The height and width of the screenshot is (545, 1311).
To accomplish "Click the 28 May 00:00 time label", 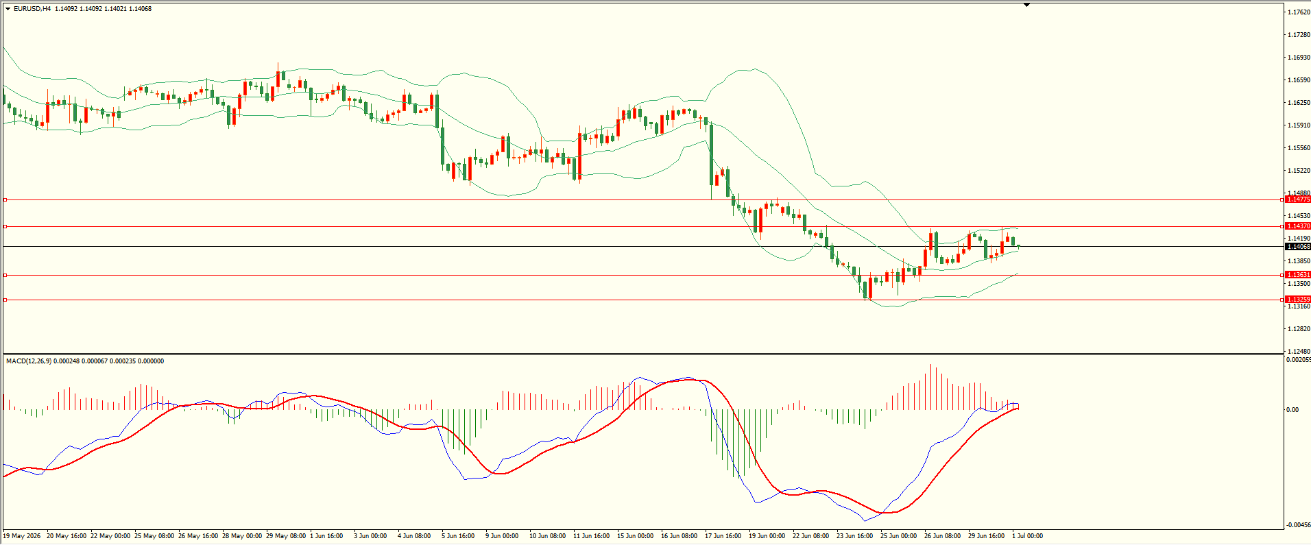I will pos(242,536).
